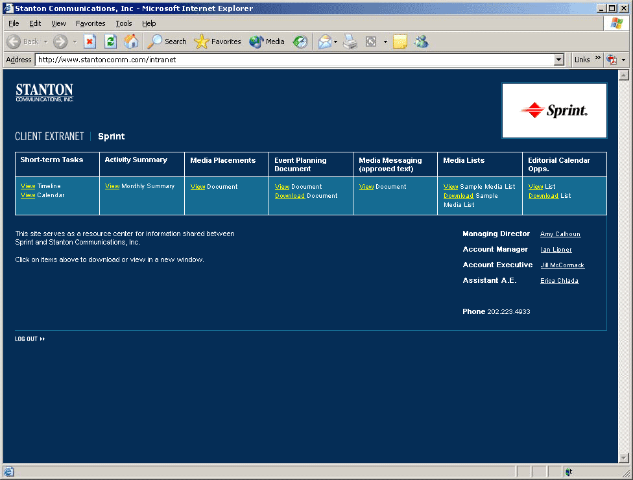Click the Media toolbar button
Viewport: 633px width, 480px height.
point(267,42)
